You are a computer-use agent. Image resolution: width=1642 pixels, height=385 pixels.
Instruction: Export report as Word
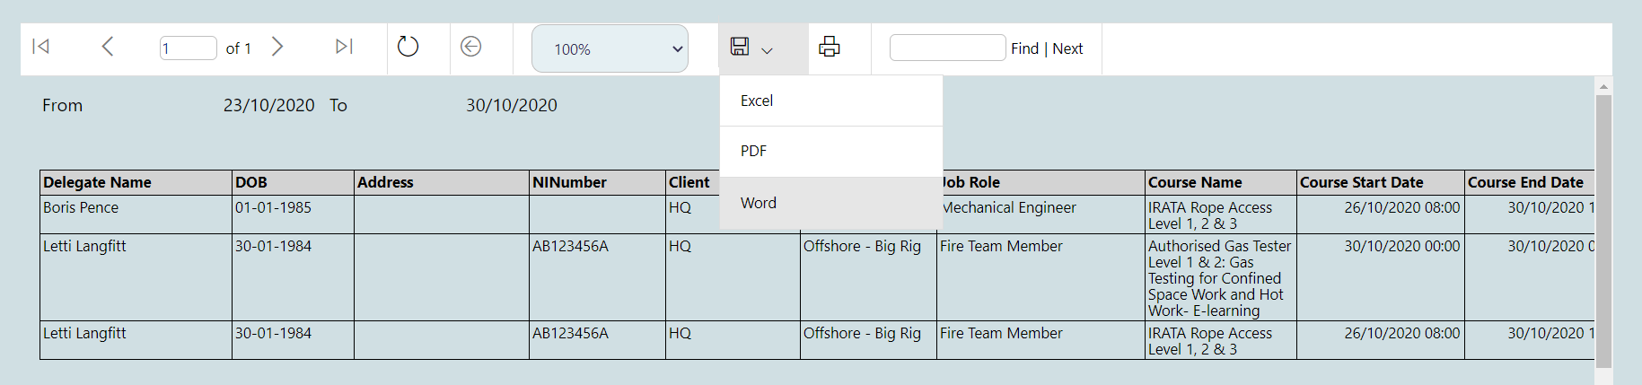tap(759, 203)
